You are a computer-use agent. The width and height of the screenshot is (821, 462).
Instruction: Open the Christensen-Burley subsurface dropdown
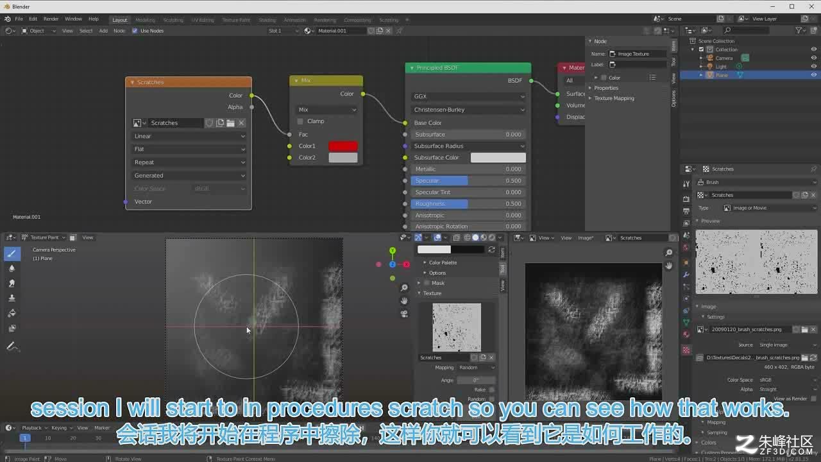pos(468,110)
